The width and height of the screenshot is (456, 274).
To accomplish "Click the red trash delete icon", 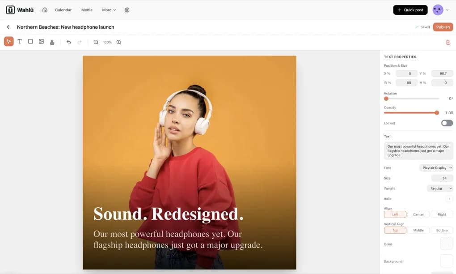I will coord(448,42).
